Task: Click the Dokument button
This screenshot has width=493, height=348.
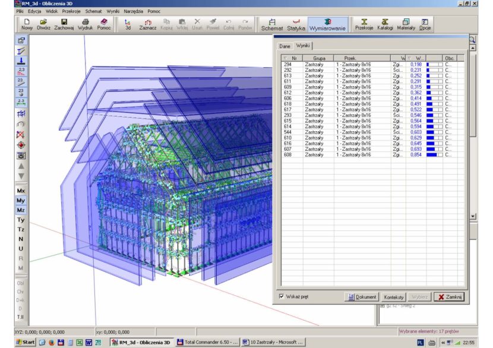Action: click(362, 296)
